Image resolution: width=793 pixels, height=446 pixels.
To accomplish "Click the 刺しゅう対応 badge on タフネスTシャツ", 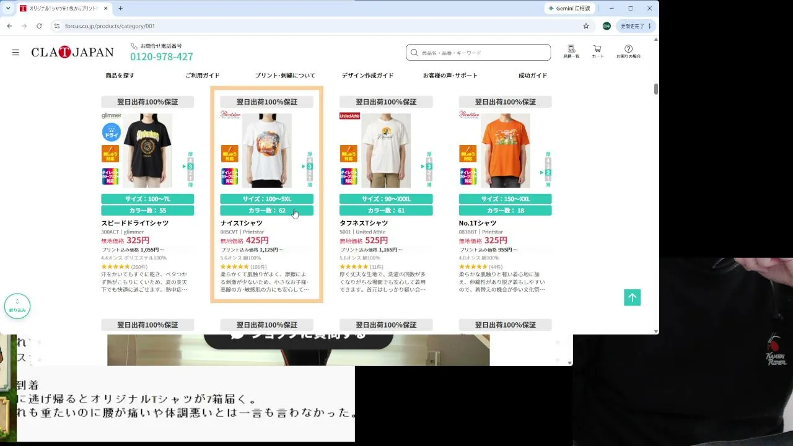I will pos(348,154).
